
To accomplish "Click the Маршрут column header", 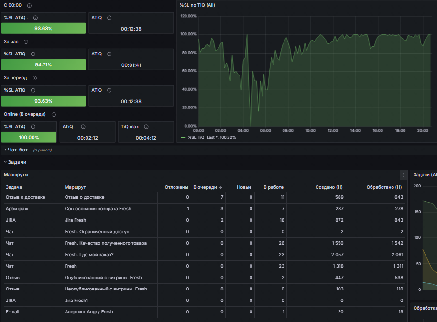I will (x=75, y=187).
